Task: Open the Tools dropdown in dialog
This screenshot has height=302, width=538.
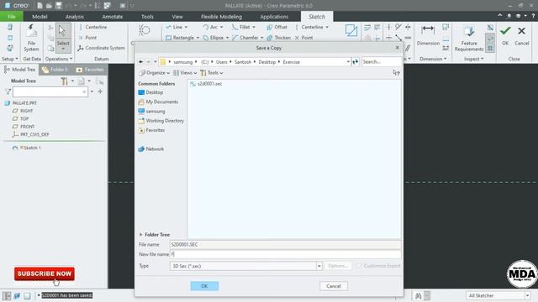Action: coord(211,73)
